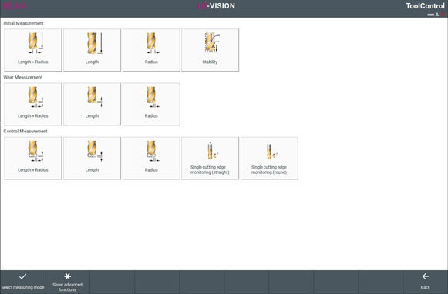Open Single cutting edge monitoring (straight)
Image resolution: width=448 pixels, height=294 pixels.
pos(210,158)
